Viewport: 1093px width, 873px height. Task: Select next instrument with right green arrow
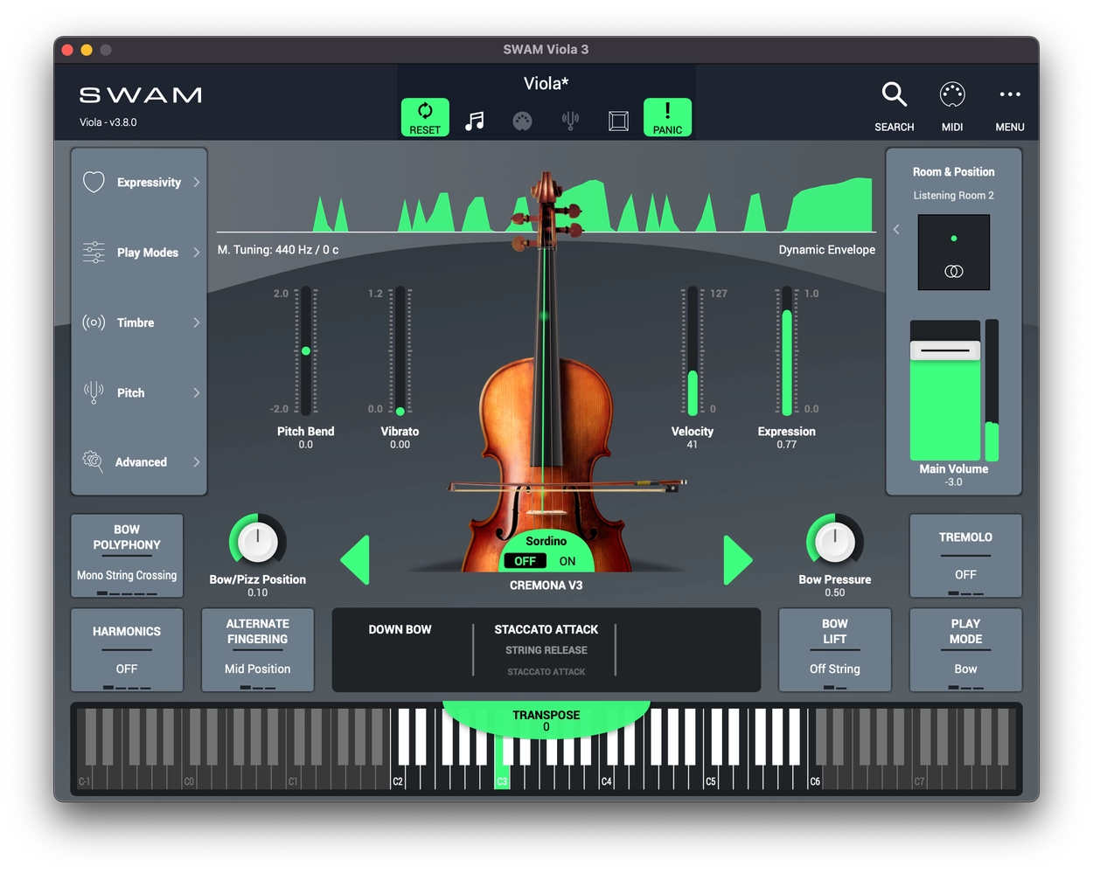738,559
